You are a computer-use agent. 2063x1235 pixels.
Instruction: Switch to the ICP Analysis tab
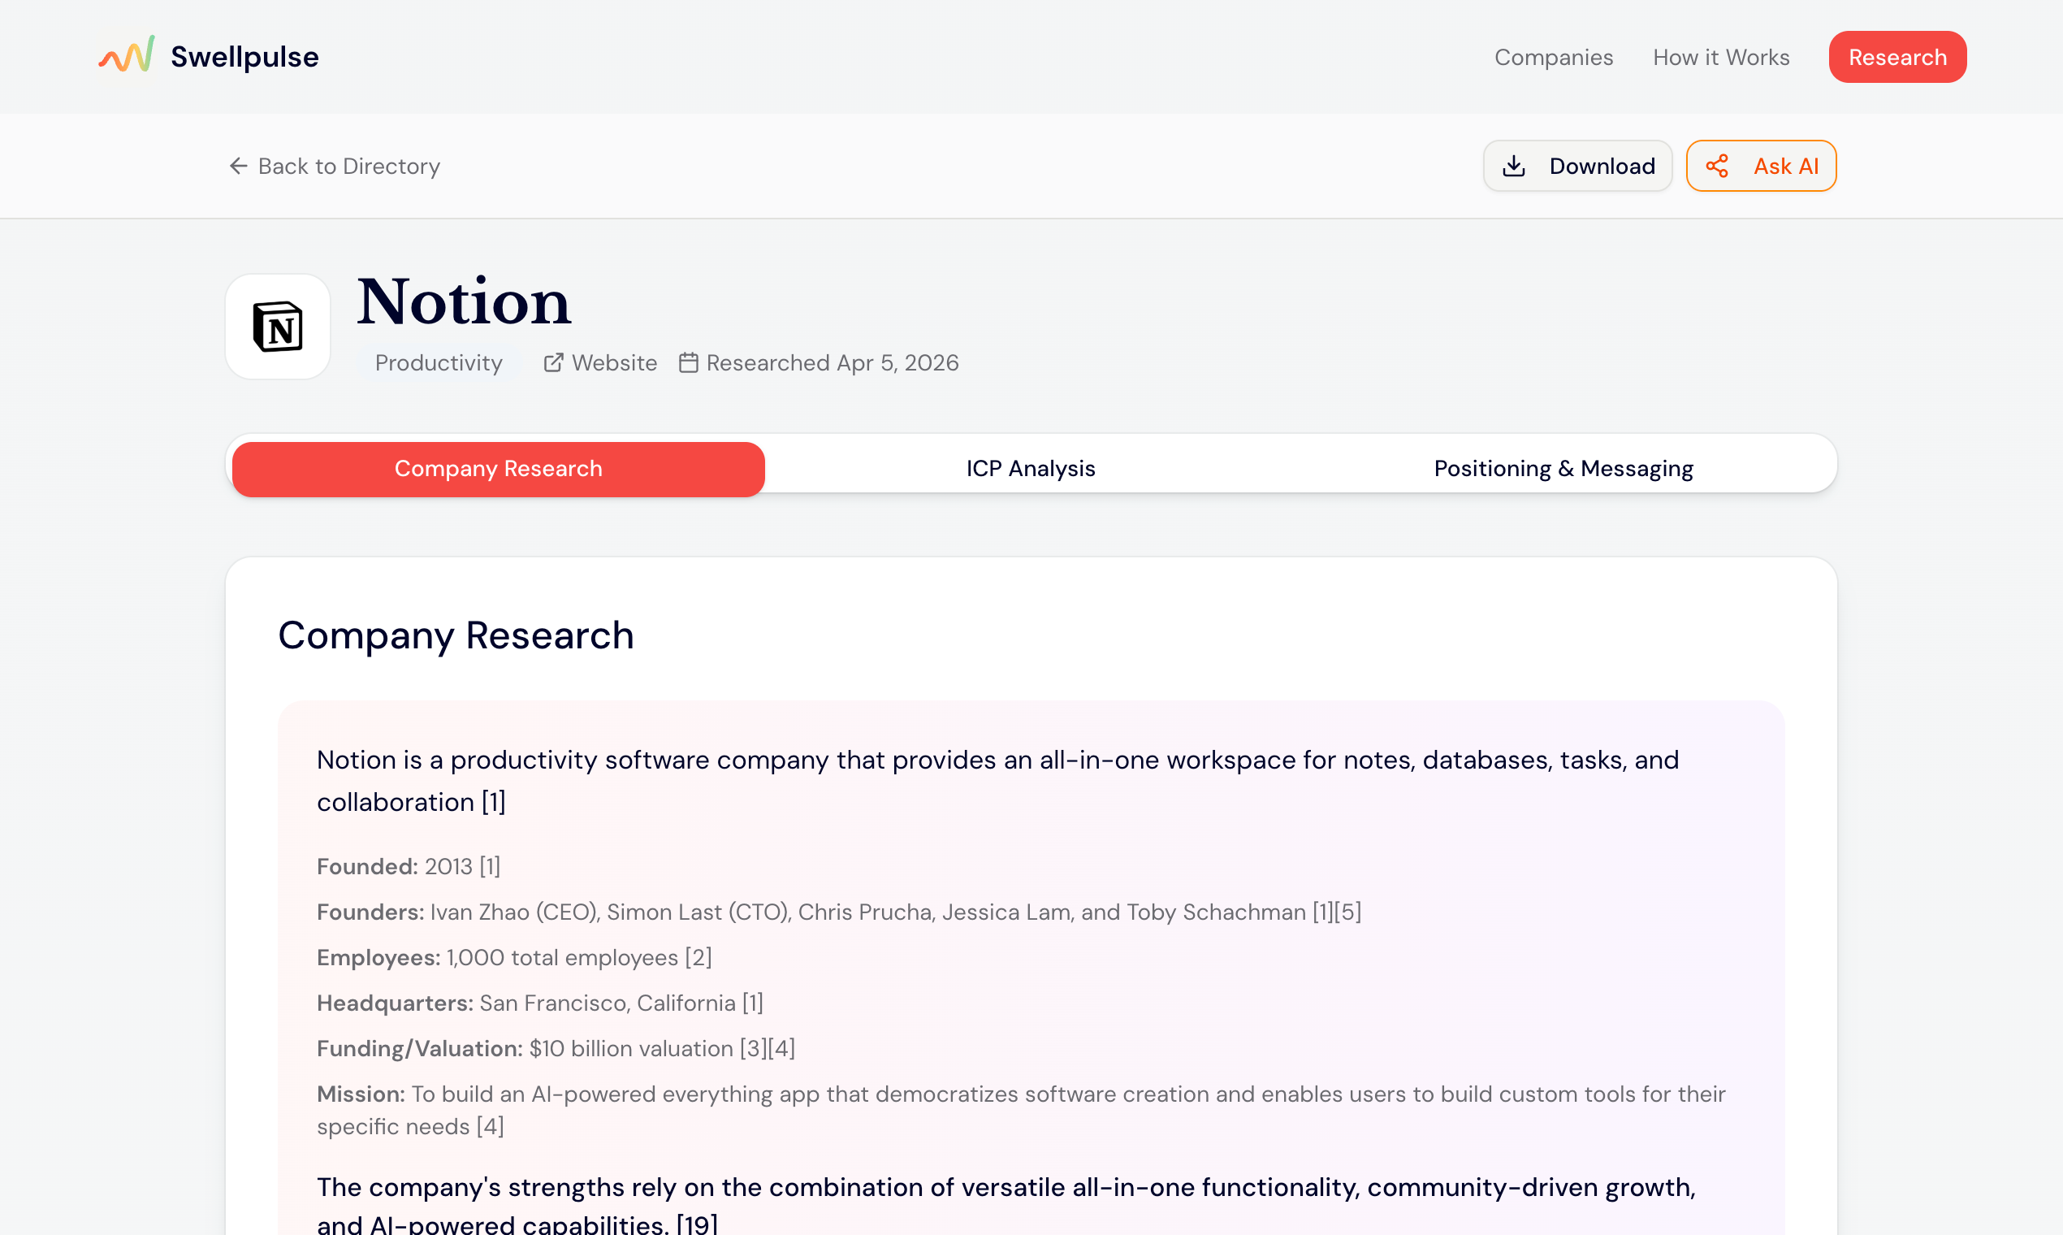point(1030,469)
